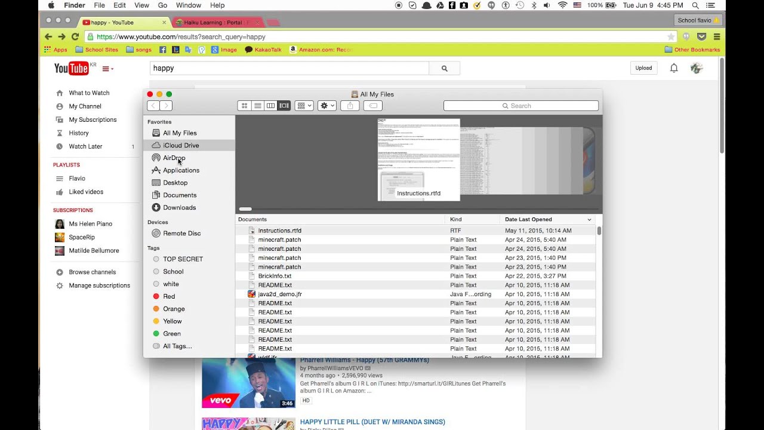Open the View menu
This screenshot has height=430, width=764.
pos(141,5)
